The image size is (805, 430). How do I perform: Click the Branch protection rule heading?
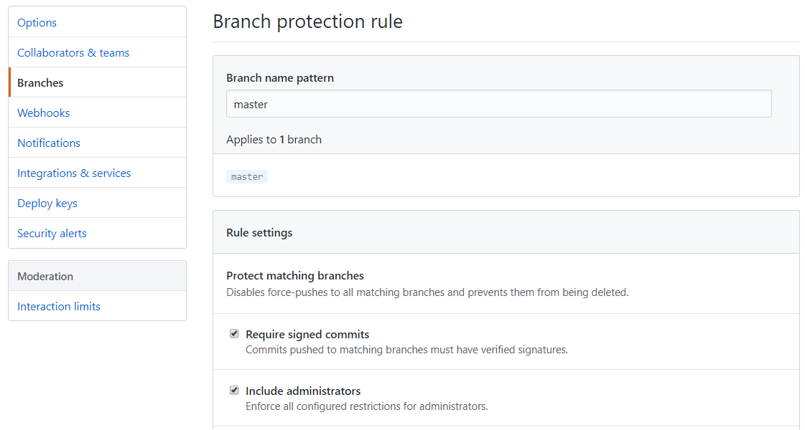click(307, 21)
